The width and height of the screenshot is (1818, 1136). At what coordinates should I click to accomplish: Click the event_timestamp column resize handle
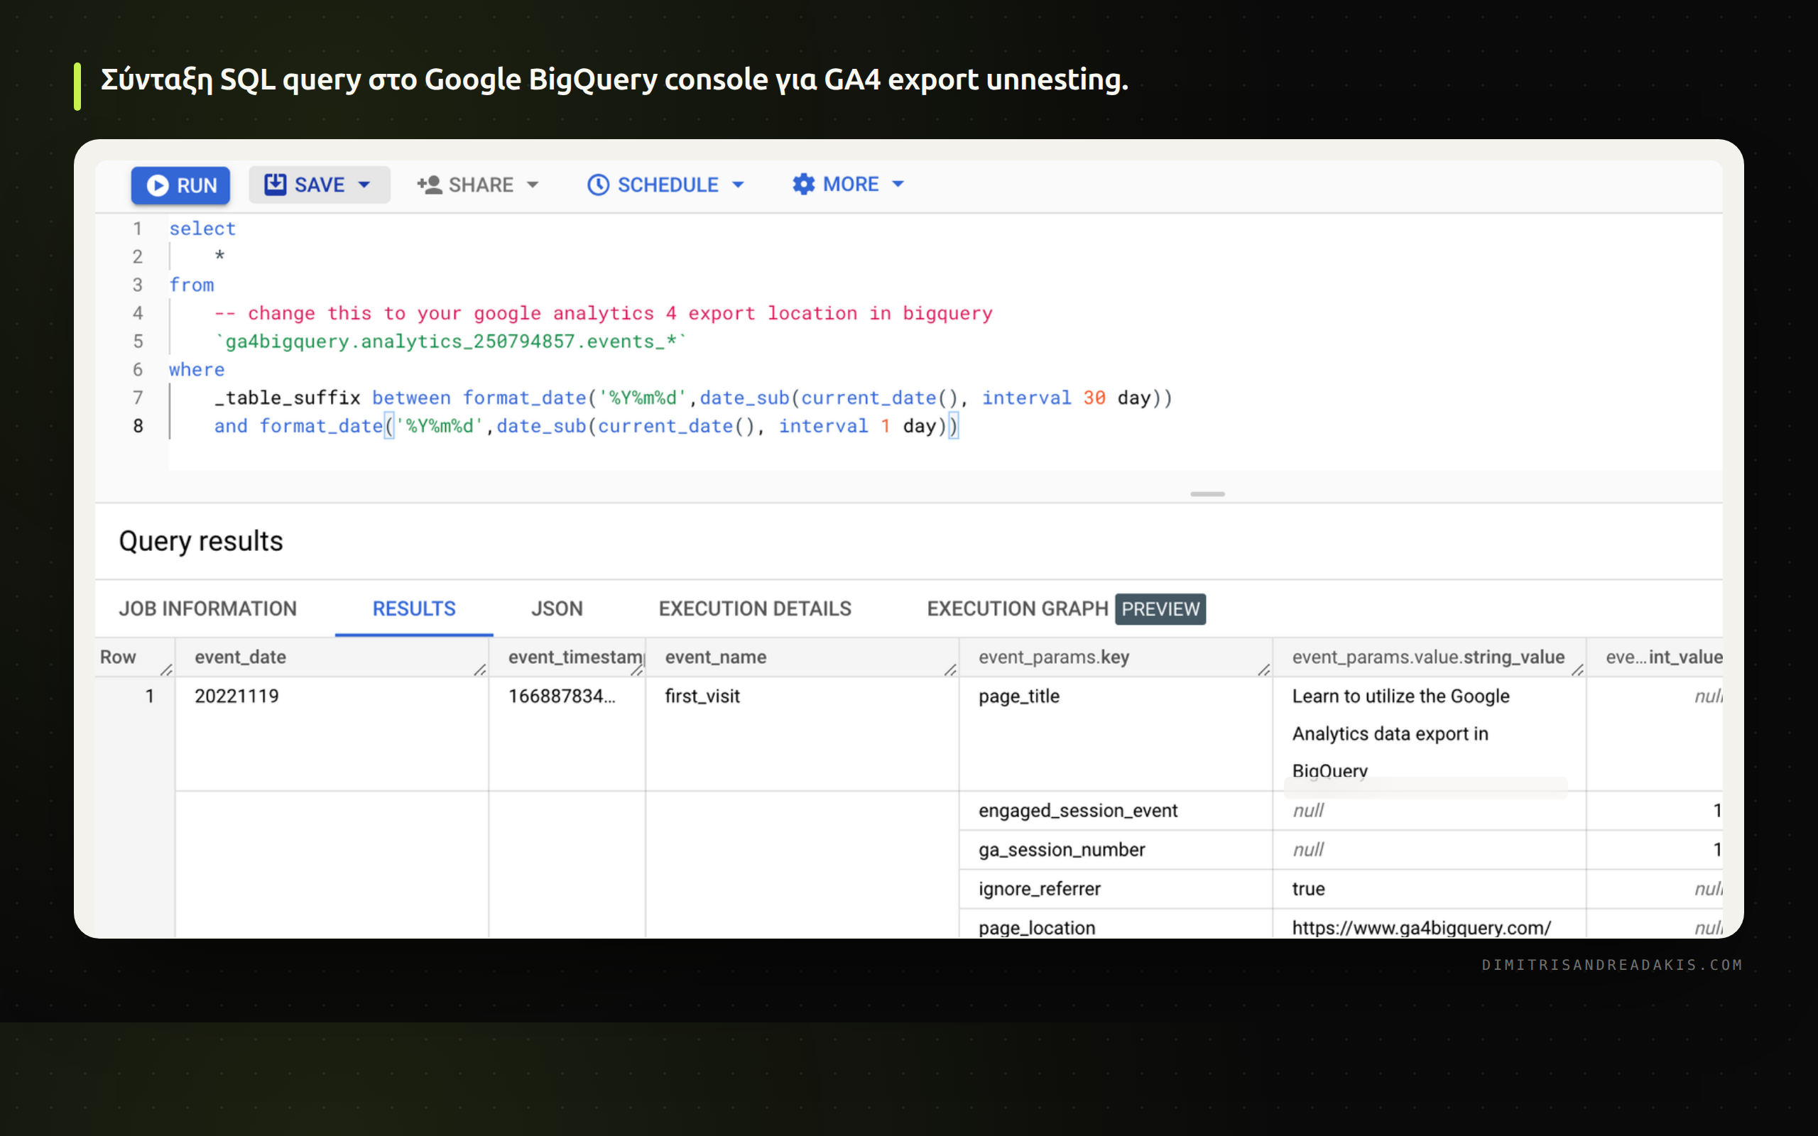point(637,670)
